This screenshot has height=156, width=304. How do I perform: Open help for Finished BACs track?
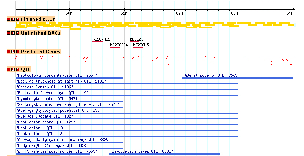pos(17,19)
